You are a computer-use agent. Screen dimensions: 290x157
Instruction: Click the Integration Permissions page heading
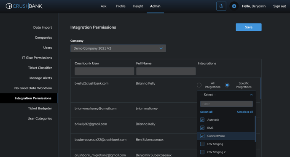pos(93,27)
